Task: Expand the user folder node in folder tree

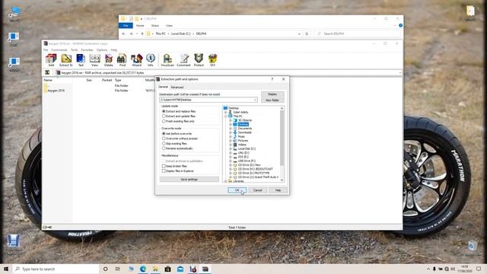Action: [x=226, y=112]
